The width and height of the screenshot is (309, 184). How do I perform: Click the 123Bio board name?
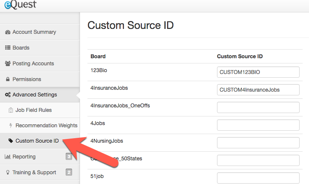(x=99, y=70)
